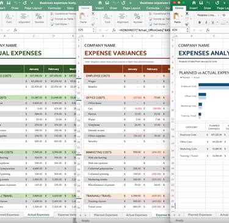Viewport: 229px width, 223px height.
Task: Click the Bold button in the rightmost window
Action: click(x=200, y=23)
